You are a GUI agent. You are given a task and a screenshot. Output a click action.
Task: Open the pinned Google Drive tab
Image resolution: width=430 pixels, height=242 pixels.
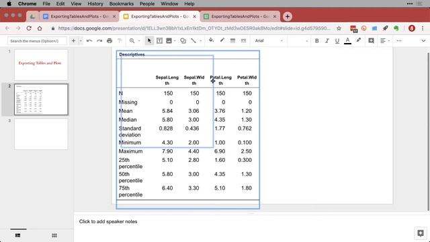[33, 16]
